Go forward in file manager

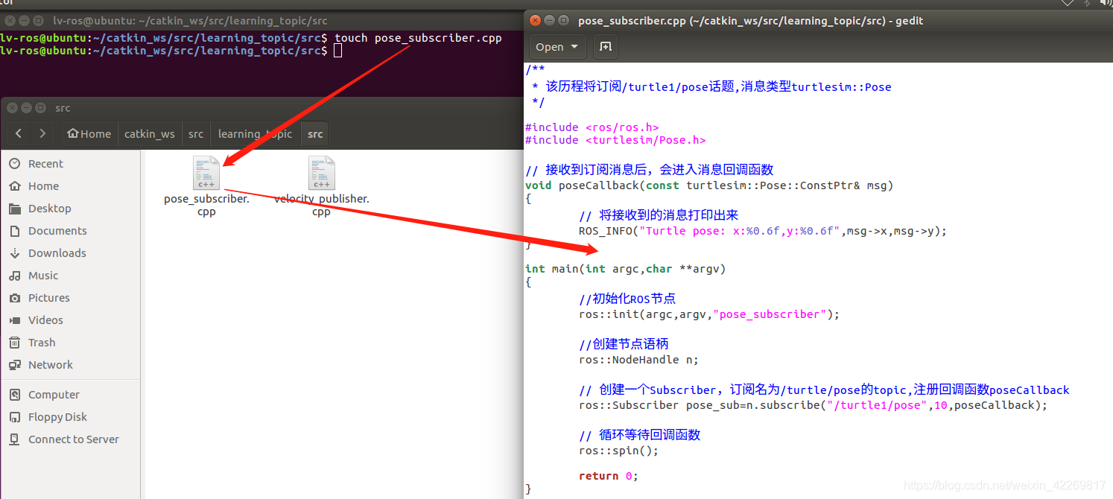coord(42,134)
